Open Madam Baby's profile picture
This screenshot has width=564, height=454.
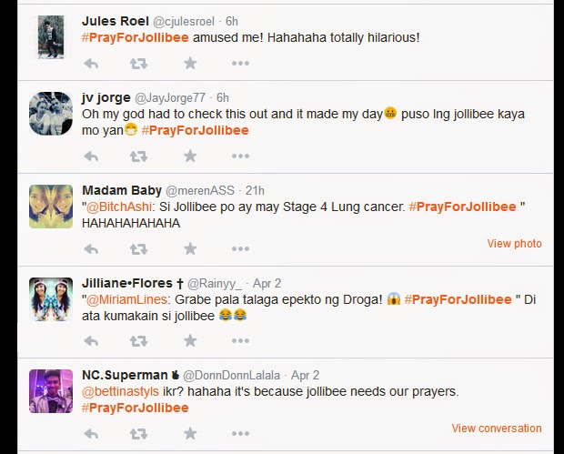click(51, 207)
